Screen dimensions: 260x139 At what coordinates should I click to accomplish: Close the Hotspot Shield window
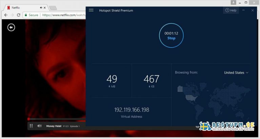click(253, 10)
